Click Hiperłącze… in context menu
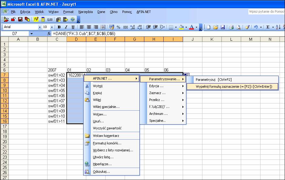This screenshot has width=285, height=180. point(111,164)
